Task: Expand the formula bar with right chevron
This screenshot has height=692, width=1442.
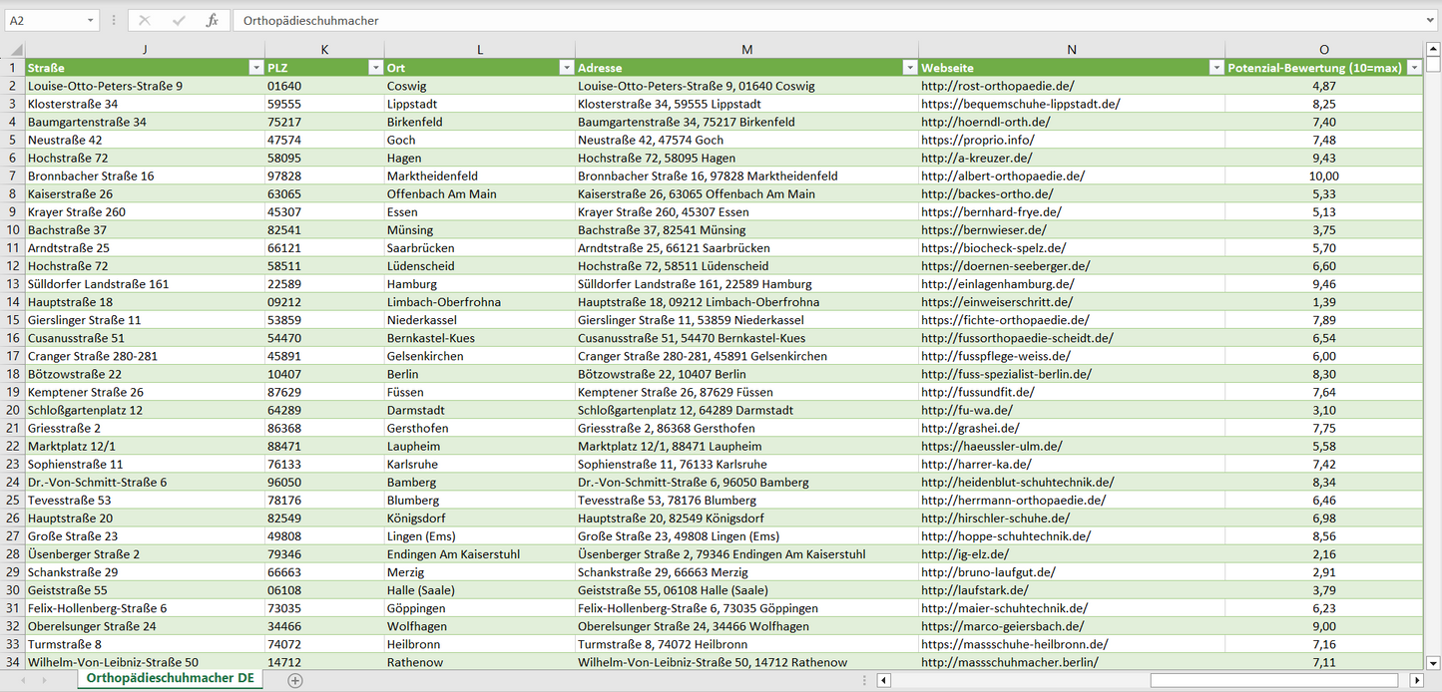Action: pyautogui.click(x=1431, y=20)
